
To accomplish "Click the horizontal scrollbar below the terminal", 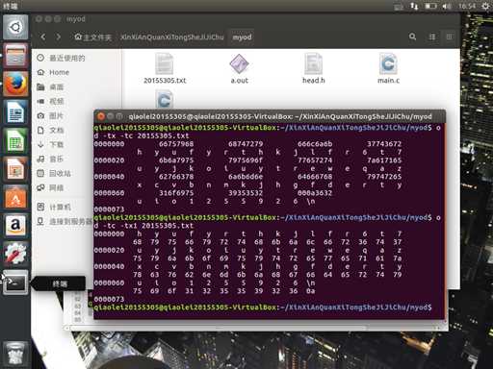I will pyautogui.click(x=219, y=328).
